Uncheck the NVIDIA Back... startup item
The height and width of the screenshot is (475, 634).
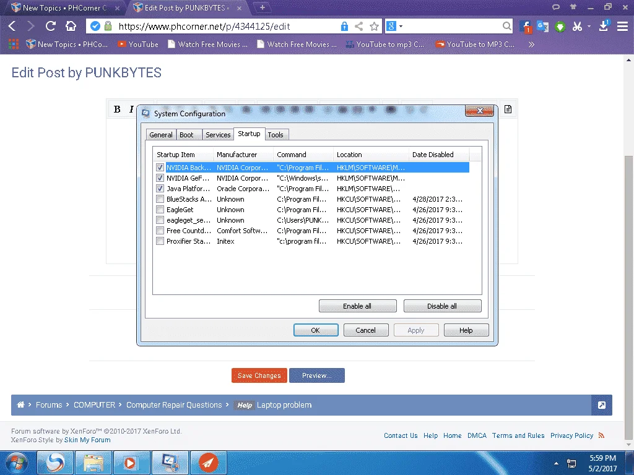(160, 168)
